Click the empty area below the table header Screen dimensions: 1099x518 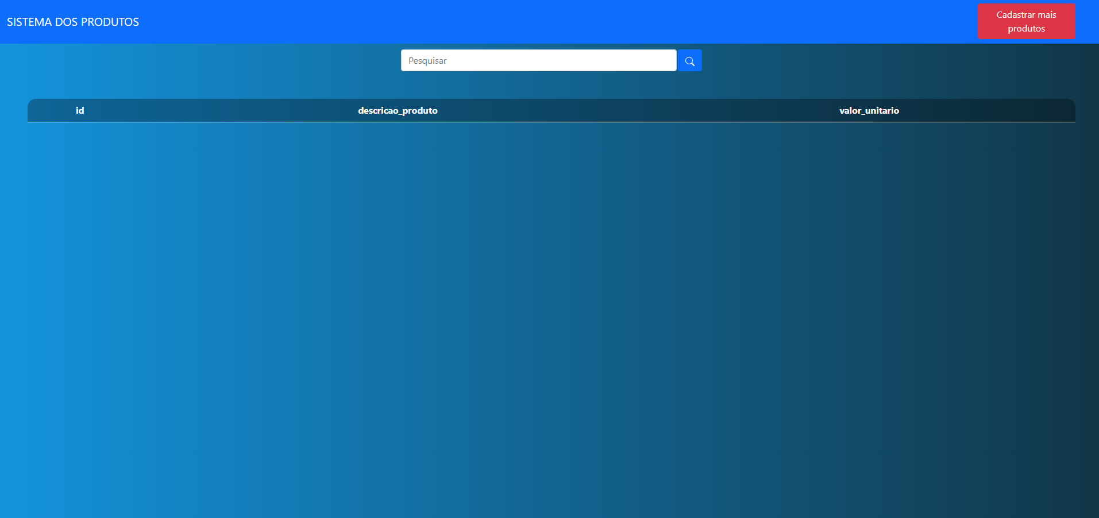point(550,287)
